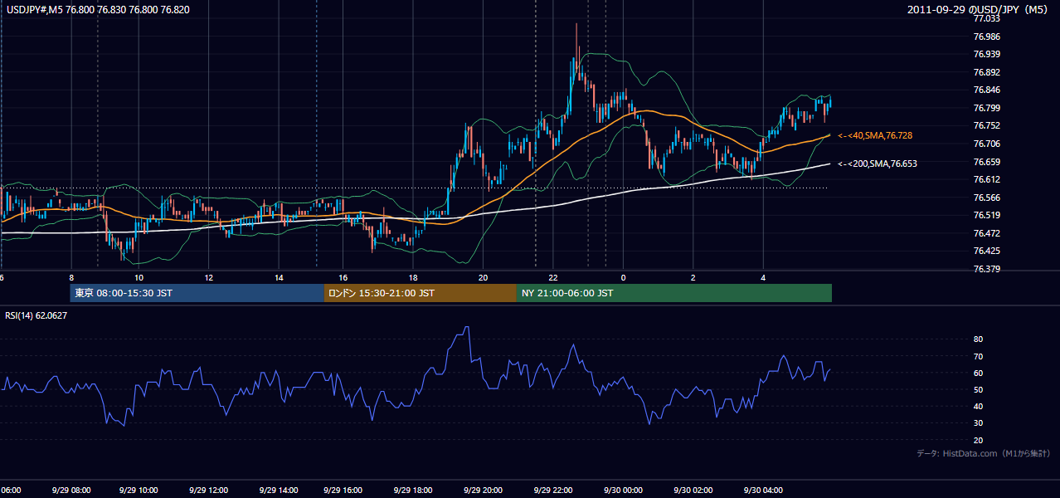The image size is (1060, 498).
Task: Click the 9/30 04:00 date axis label
Action: (762, 490)
